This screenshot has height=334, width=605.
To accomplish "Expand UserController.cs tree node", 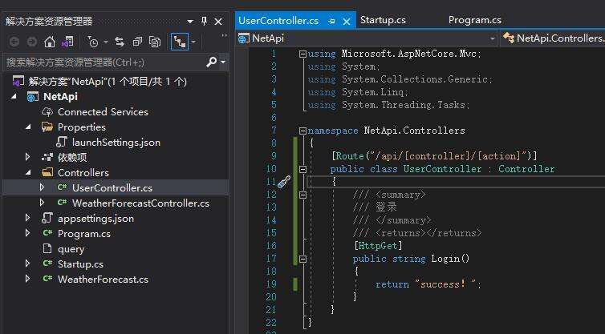I will pyautogui.click(x=42, y=187).
